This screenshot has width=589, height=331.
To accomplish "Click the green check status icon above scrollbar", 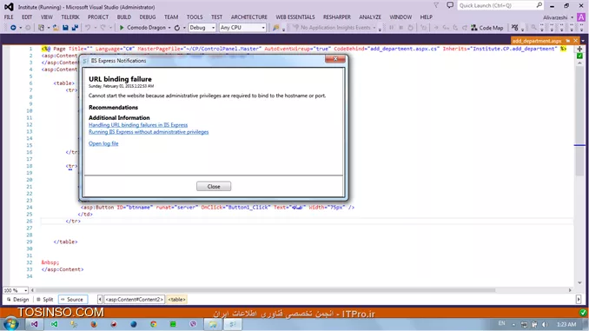I will pos(579,56).
